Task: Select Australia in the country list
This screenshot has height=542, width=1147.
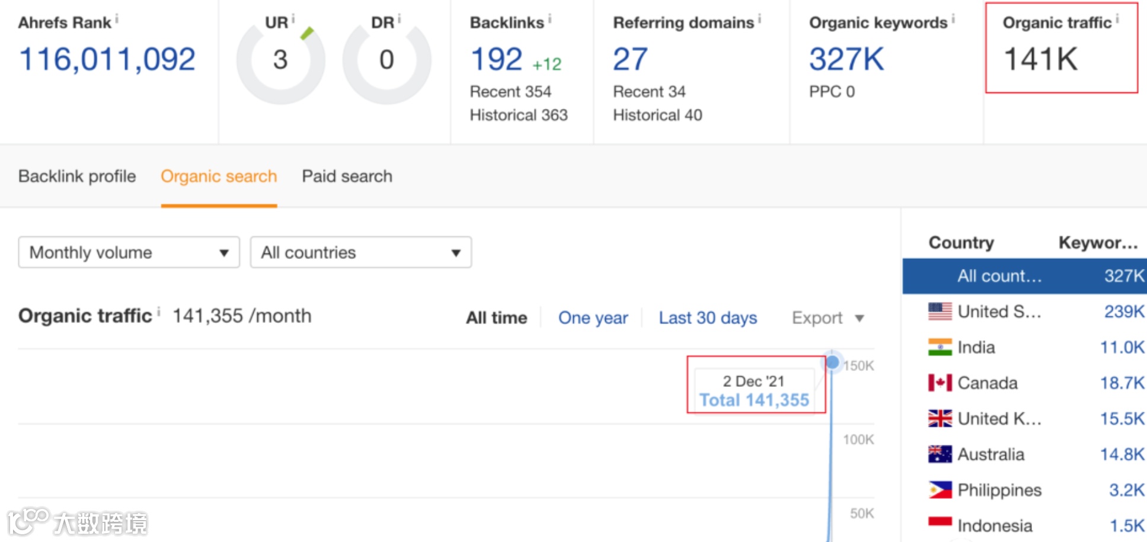Action: click(x=1024, y=454)
